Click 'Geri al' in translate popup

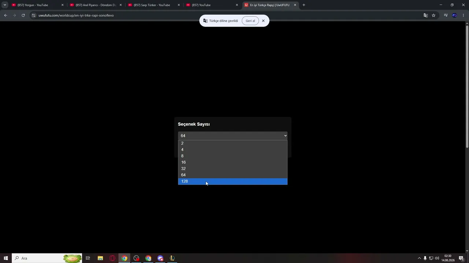(250, 21)
